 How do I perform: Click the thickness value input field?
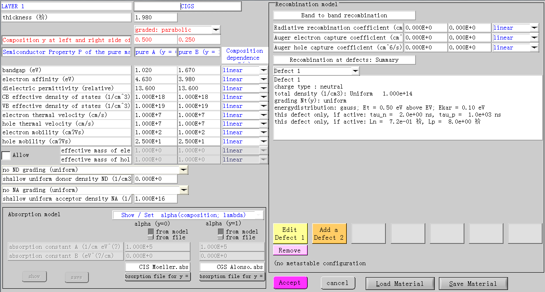click(156, 18)
